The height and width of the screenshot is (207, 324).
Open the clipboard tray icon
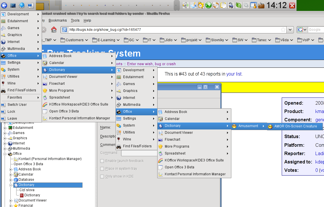coord(223,5)
